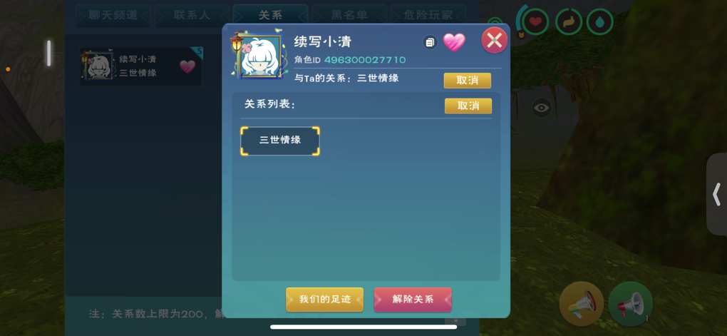727x336 pixels.
Task: Click 取消 beside 关系列表
Action: click(x=468, y=106)
